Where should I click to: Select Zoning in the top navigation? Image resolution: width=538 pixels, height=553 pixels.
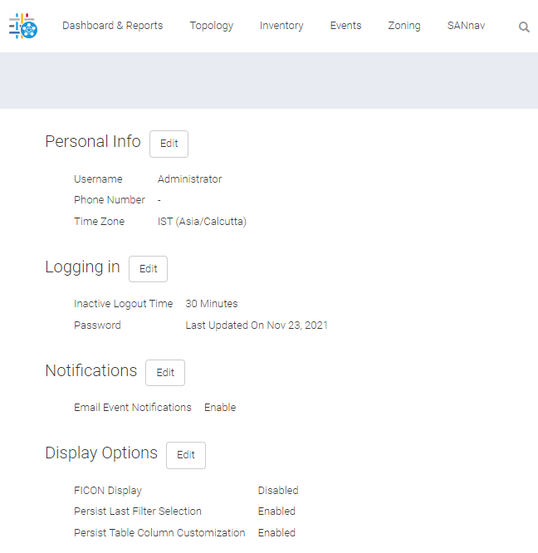point(403,26)
